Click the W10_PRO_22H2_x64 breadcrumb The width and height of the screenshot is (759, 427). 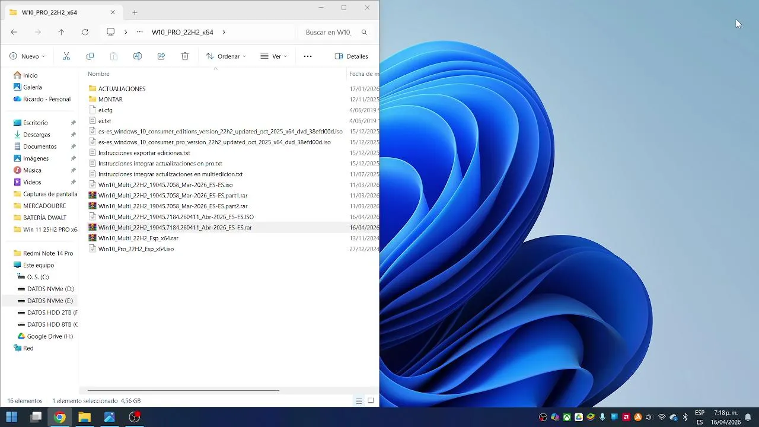pos(183,33)
